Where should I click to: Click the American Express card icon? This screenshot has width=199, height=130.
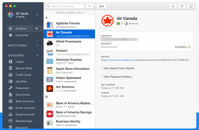[50, 61]
